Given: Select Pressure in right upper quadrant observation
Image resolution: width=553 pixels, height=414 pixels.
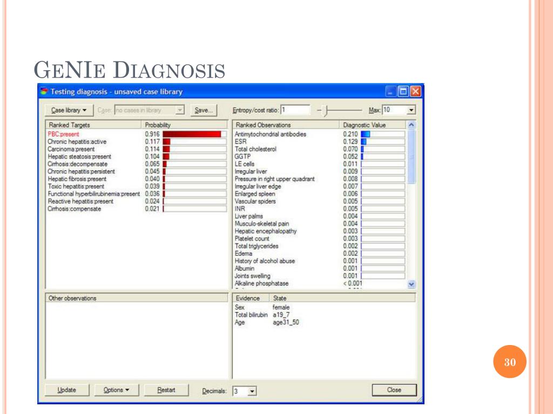Looking at the screenshot, I should [x=320, y=179].
